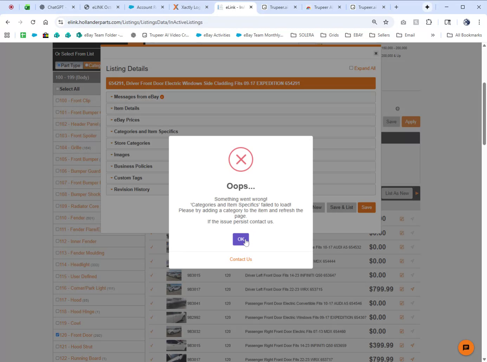Click the zoom magnifier icon in address bar
This screenshot has width=487, height=362.
(375, 22)
